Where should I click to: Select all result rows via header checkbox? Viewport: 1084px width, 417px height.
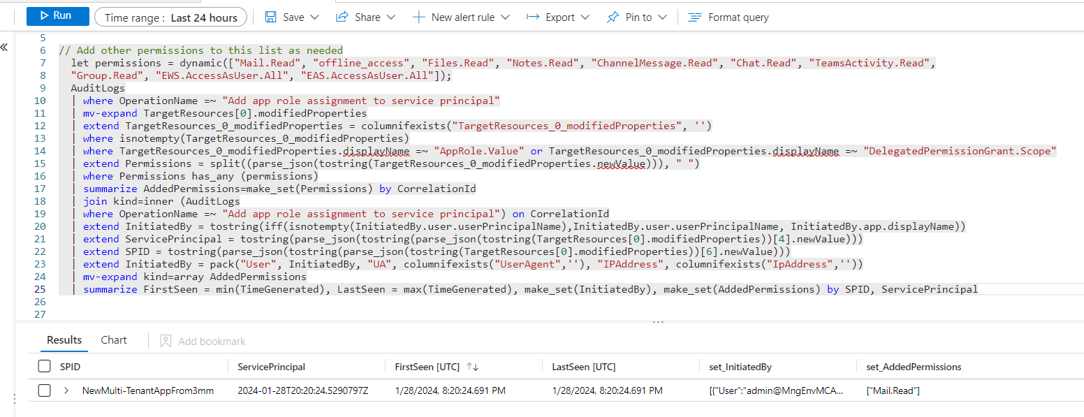(44, 365)
